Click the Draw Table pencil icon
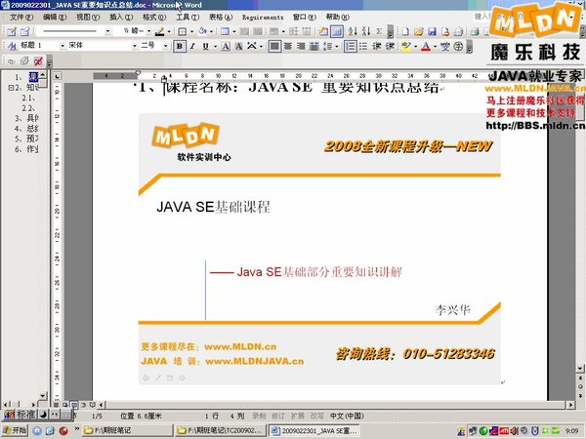 tap(11, 32)
